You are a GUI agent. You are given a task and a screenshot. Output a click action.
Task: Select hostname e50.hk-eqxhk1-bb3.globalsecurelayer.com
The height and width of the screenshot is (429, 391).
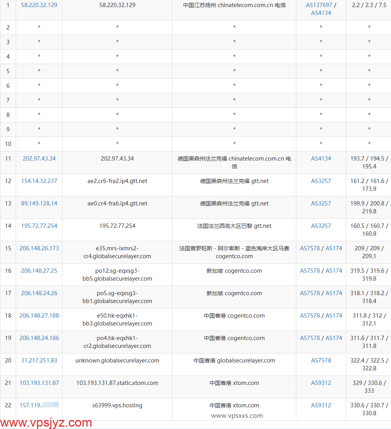pyautogui.click(x=117, y=320)
